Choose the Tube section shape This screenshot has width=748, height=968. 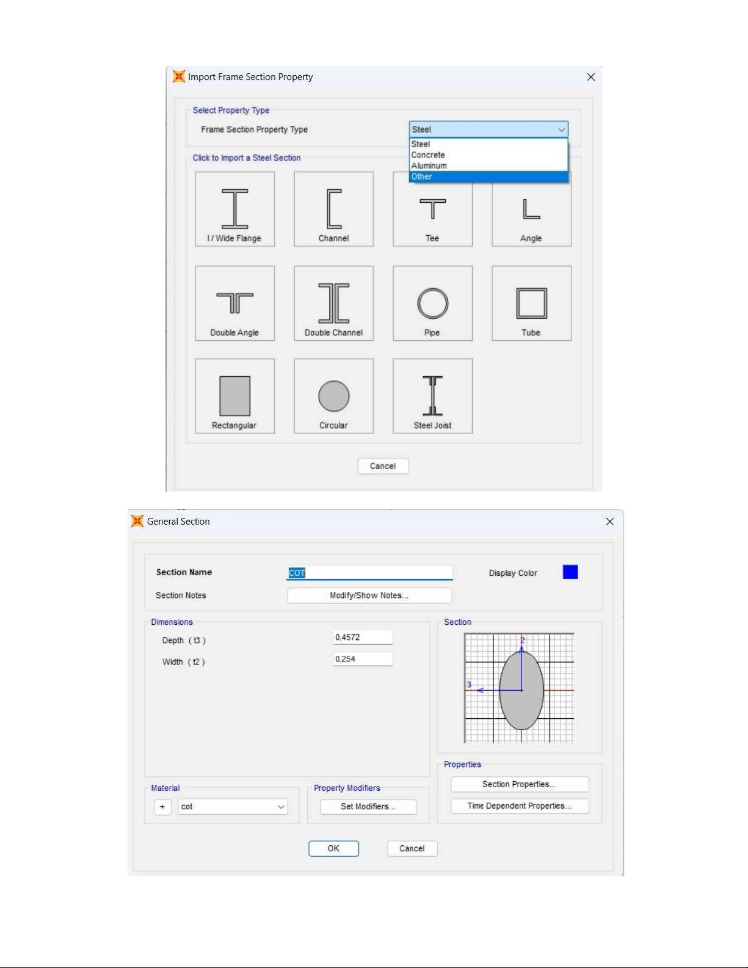click(x=531, y=303)
